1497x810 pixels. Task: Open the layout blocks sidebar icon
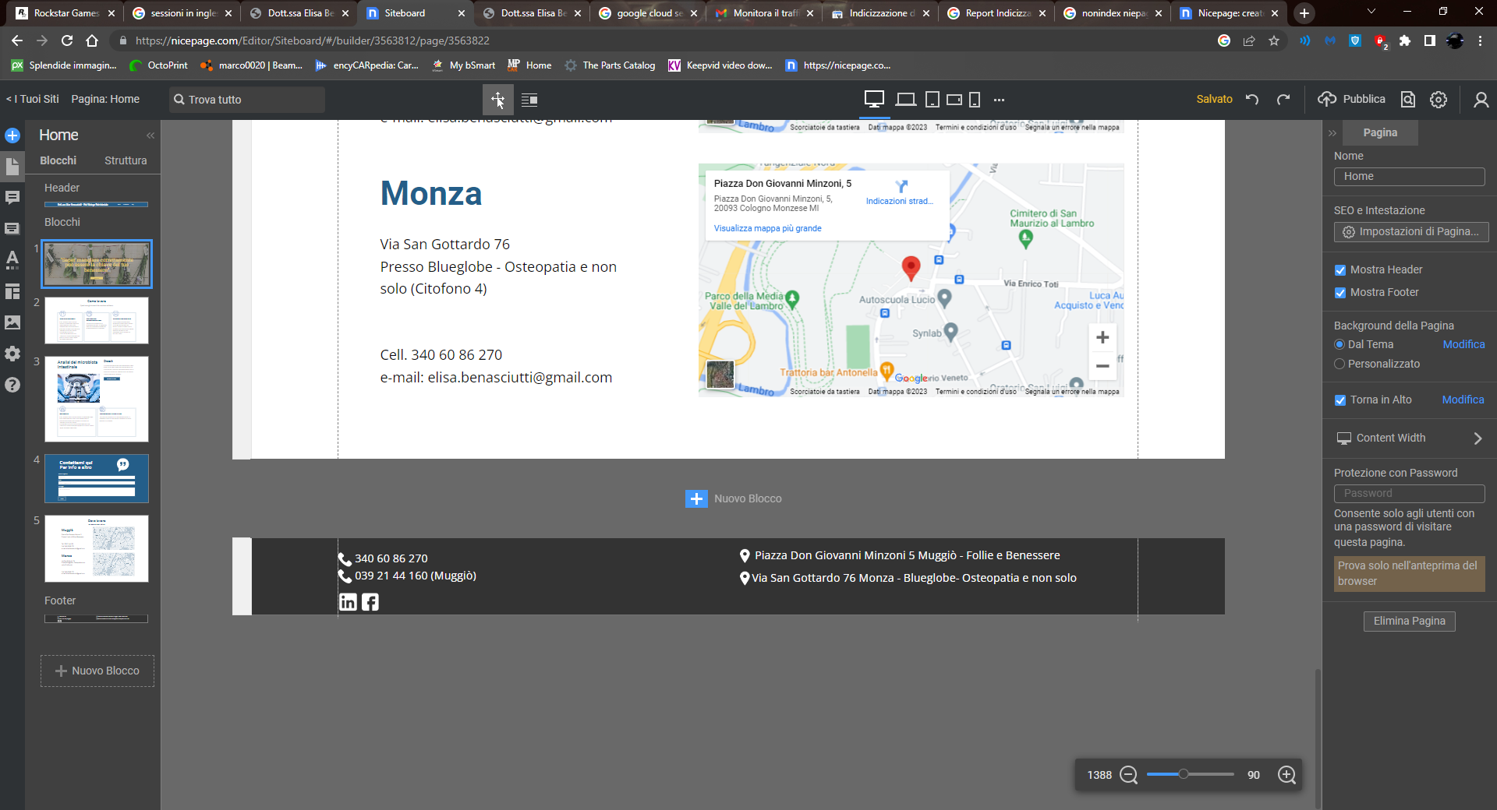[12, 291]
